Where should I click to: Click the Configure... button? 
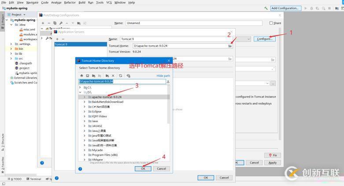(265, 39)
